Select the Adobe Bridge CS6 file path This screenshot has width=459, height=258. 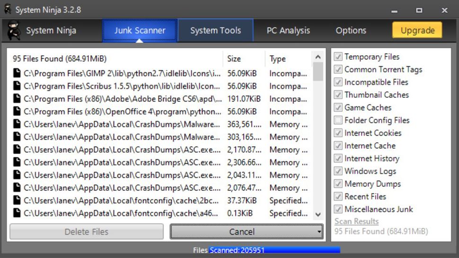123,99
